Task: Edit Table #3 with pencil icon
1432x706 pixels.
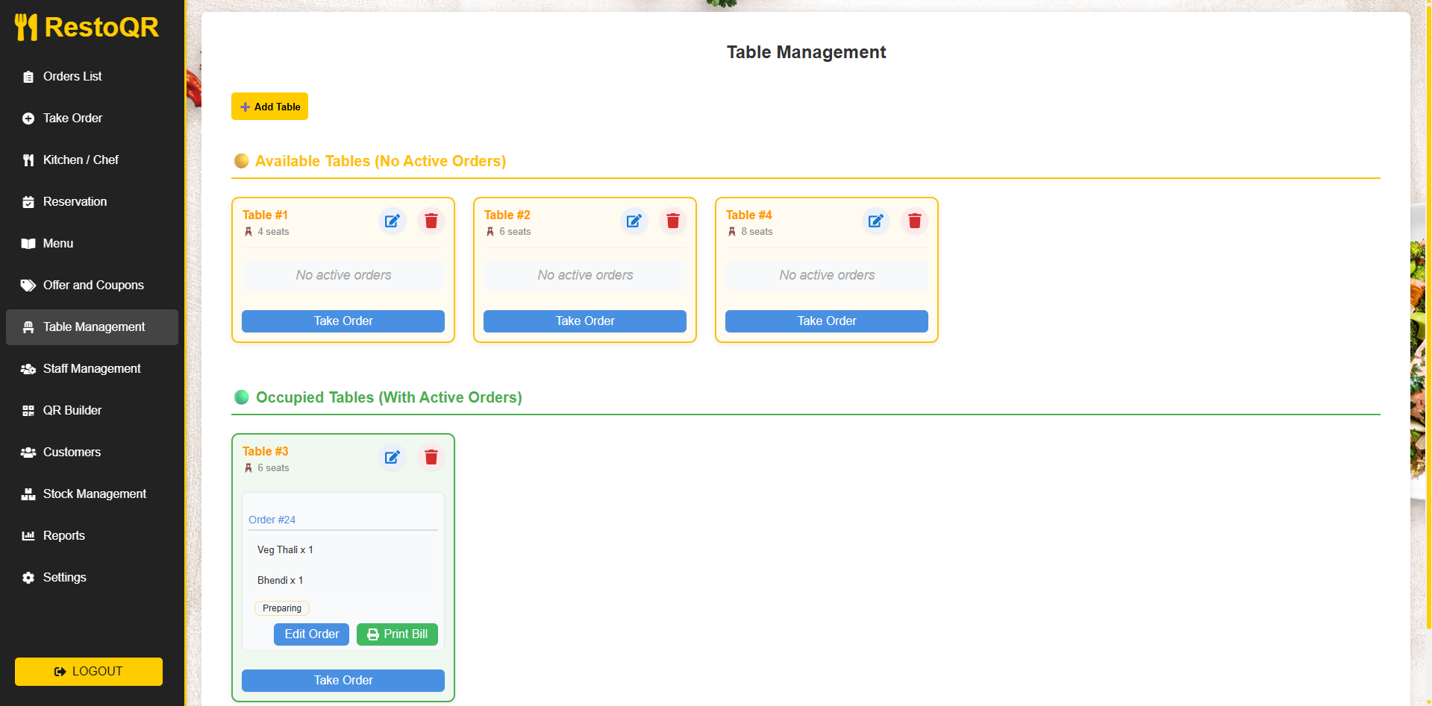Action: click(x=392, y=457)
